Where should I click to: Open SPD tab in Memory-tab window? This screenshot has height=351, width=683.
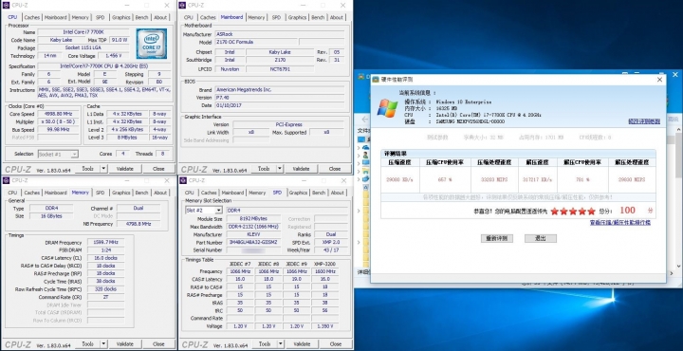[x=101, y=193]
